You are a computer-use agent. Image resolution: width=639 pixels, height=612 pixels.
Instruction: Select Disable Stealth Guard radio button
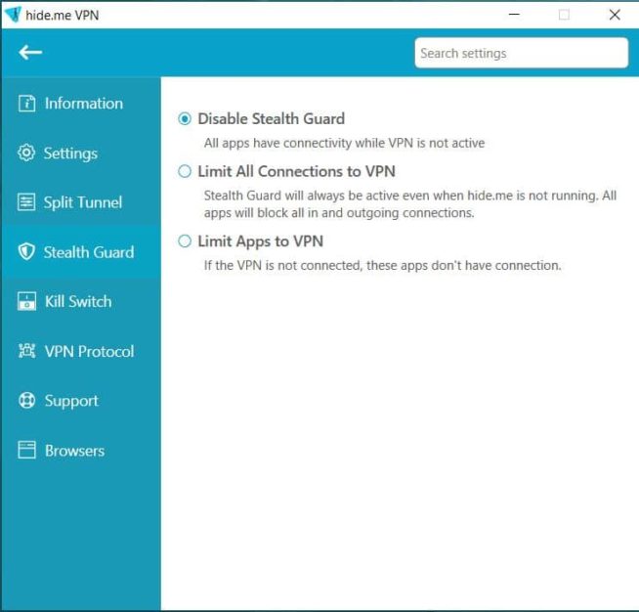(x=185, y=118)
